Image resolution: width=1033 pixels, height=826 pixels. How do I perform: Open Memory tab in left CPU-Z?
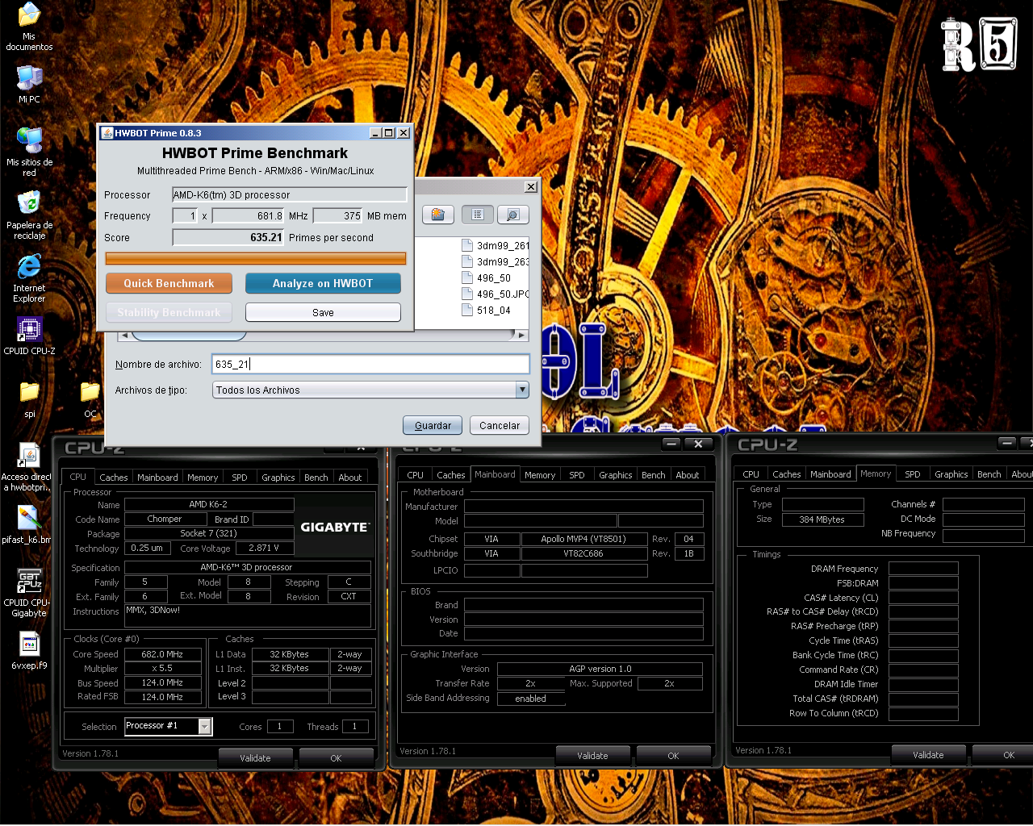coord(203,478)
